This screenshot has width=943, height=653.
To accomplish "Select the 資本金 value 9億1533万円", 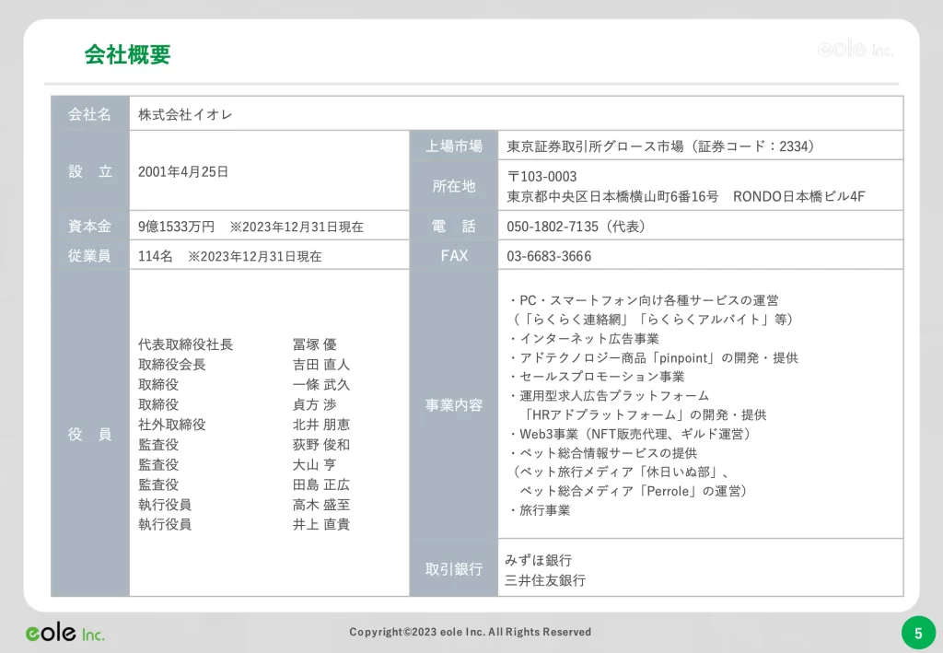I will click(x=176, y=227).
